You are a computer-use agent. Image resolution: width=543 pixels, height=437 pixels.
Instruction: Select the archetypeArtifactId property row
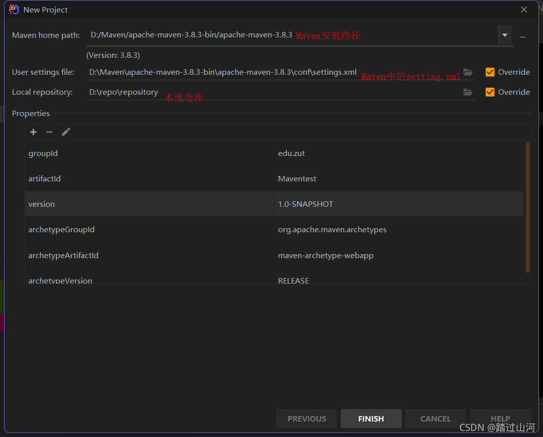[x=274, y=255]
